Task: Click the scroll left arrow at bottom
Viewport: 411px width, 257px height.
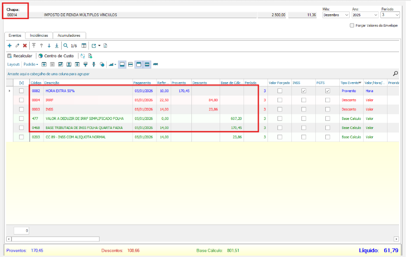Action: click(x=9, y=239)
